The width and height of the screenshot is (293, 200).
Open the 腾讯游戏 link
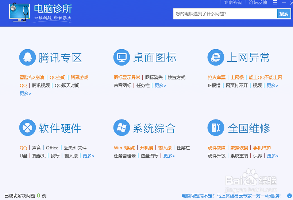point(80,78)
